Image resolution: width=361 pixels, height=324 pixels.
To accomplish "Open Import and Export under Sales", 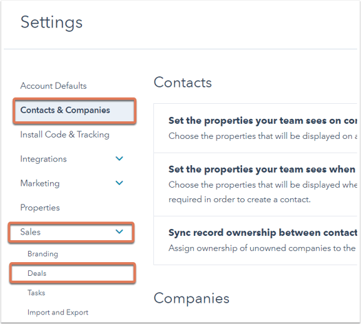I will 58,312.
